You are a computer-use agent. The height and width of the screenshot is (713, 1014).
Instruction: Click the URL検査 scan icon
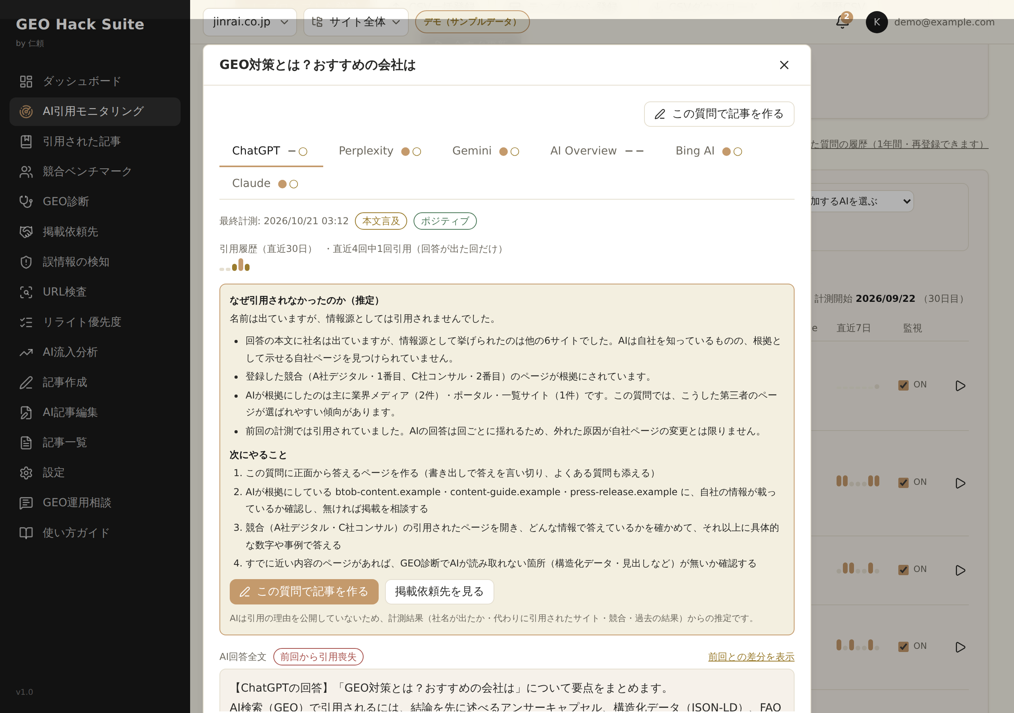click(x=26, y=292)
